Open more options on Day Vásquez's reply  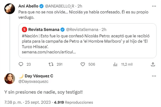tap(153, 76)
